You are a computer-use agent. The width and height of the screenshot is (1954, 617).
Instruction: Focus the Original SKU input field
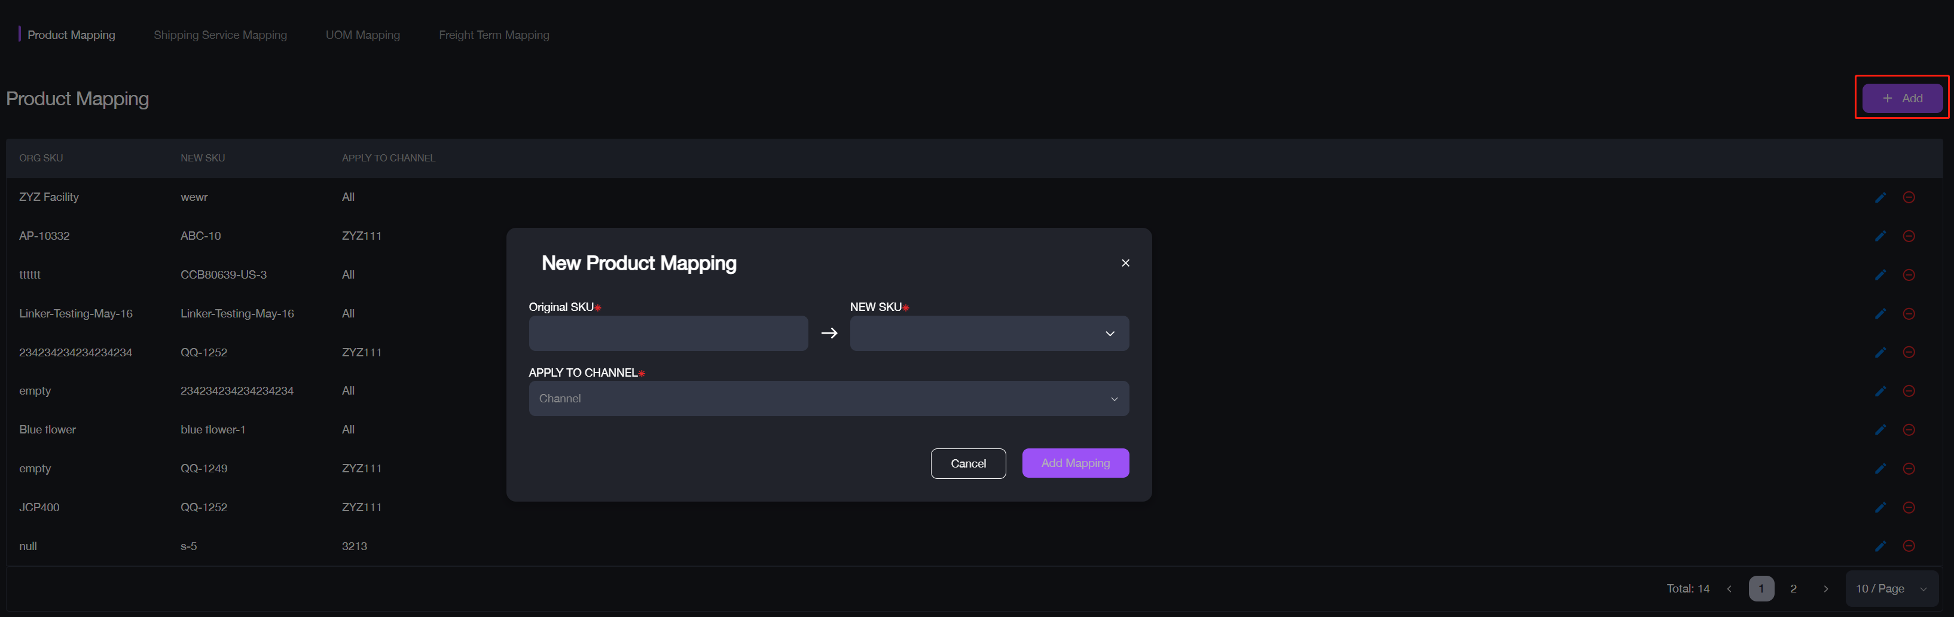667,333
